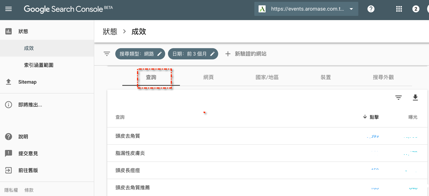Click the filter icon beside search type chip
The width and height of the screenshot is (429, 196).
(x=107, y=54)
